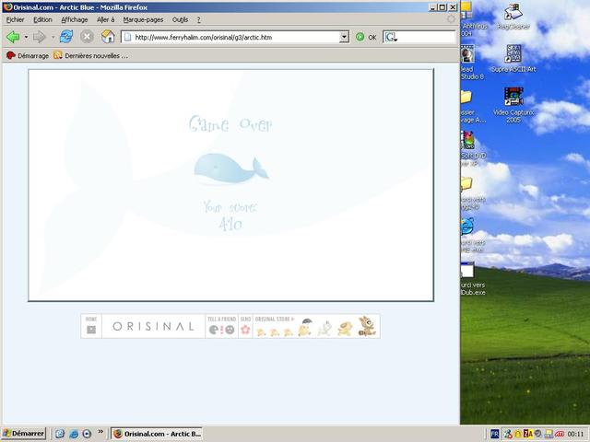Click inside the Google search box
This screenshot has height=442, width=590.
pyautogui.click(x=426, y=37)
